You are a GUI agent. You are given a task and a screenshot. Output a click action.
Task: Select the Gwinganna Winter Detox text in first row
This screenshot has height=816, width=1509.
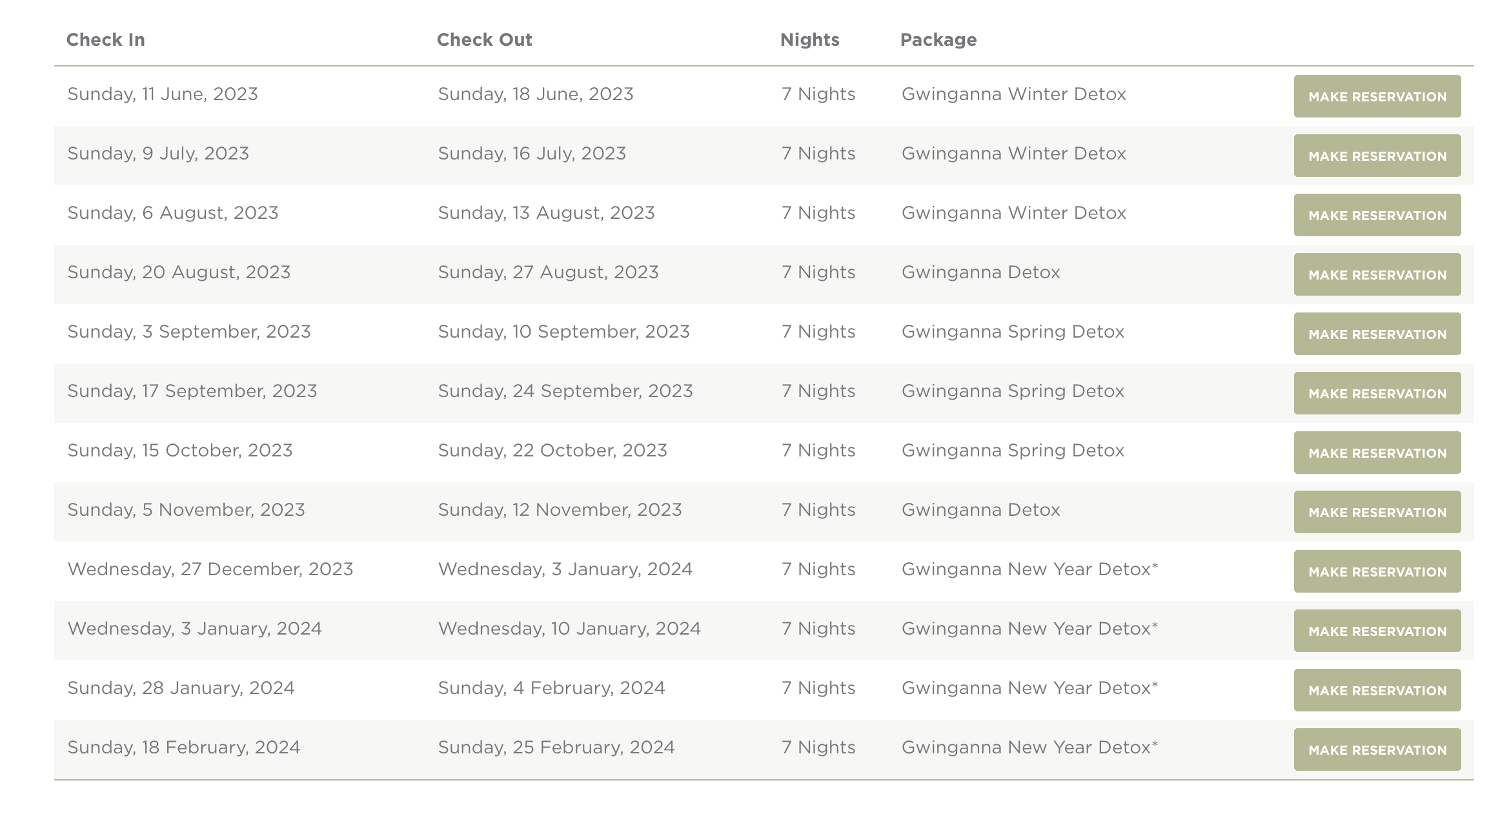coord(1013,94)
